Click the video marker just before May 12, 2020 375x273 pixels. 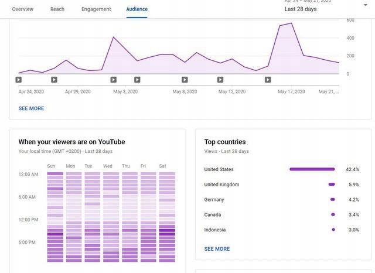220,80
